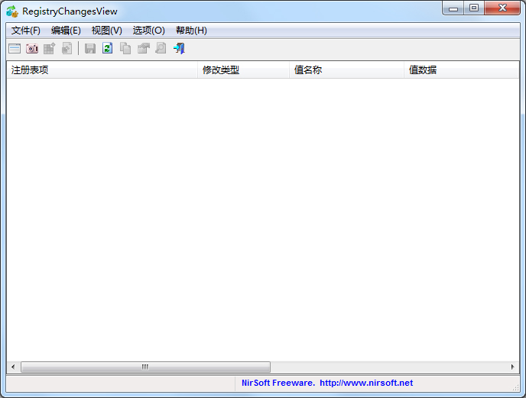Screen dimensions: 526x398
Task: Open the 编辑(E) menu
Action: [x=66, y=31]
